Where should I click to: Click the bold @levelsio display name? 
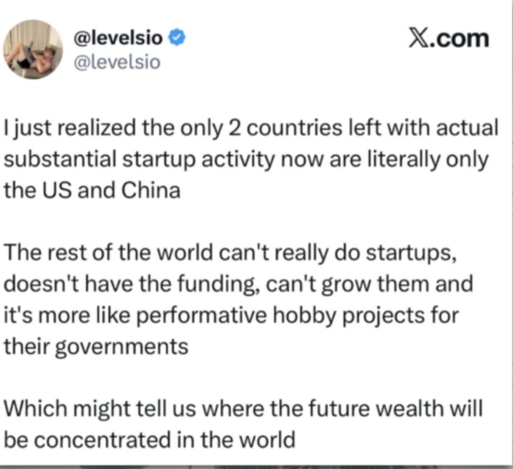(117, 39)
